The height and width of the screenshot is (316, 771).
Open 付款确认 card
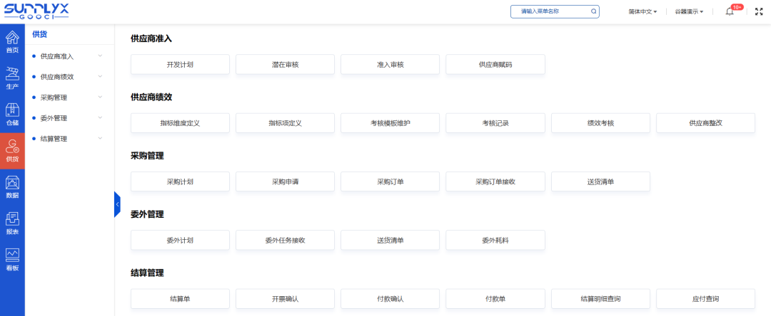390,298
